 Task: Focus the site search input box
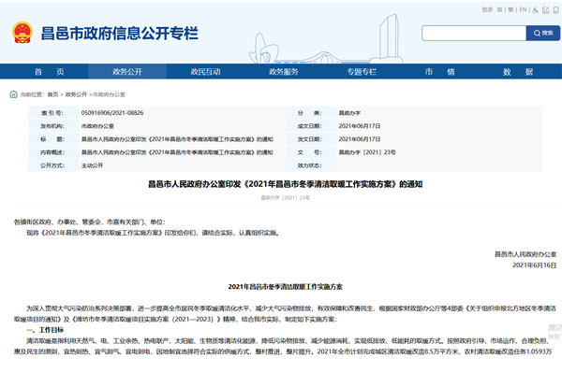[x=474, y=34]
